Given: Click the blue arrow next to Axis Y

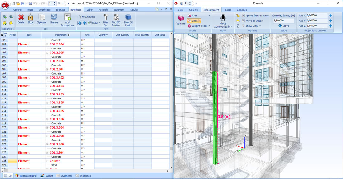Looking at the screenshot, I should (331, 21).
